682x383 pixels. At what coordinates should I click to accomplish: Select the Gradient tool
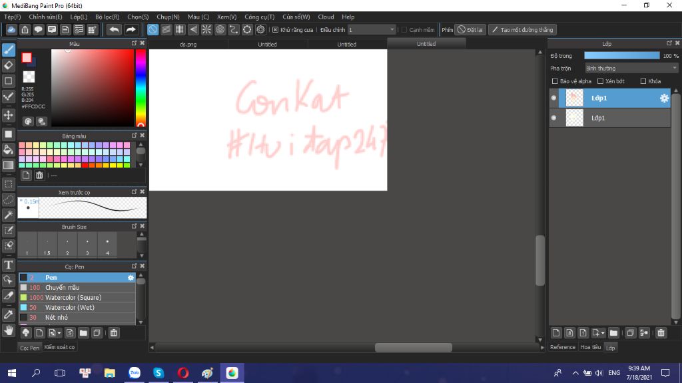(8, 165)
